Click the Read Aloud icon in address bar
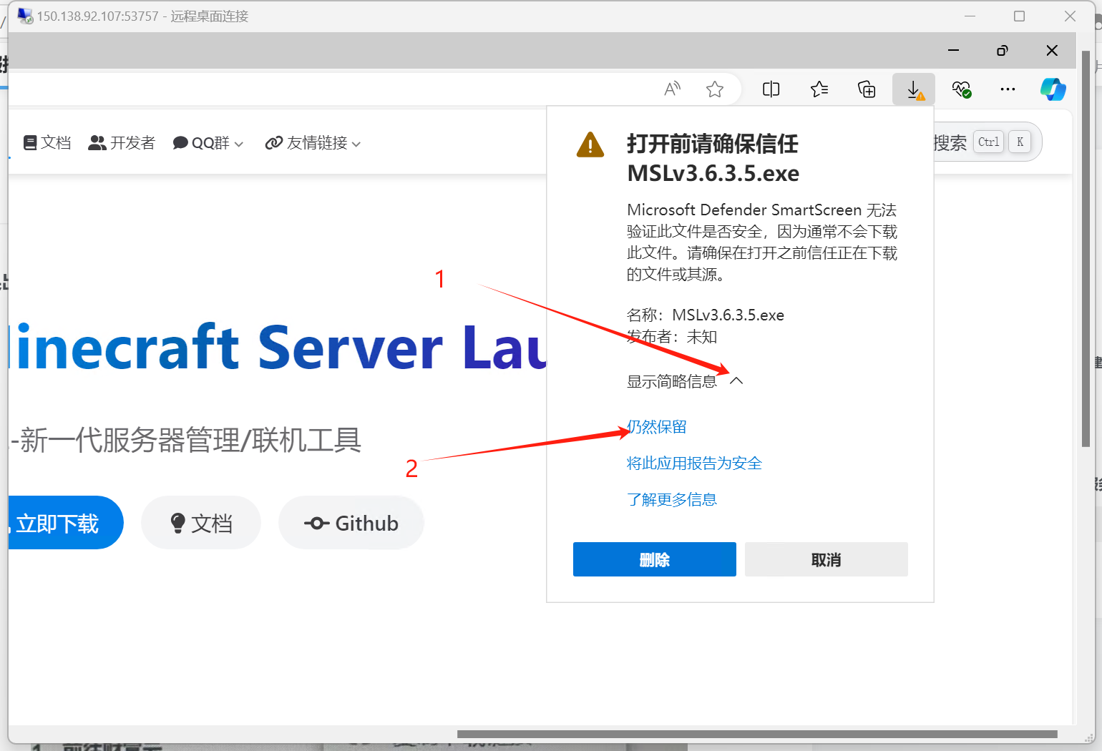The width and height of the screenshot is (1102, 751). (x=672, y=89)
